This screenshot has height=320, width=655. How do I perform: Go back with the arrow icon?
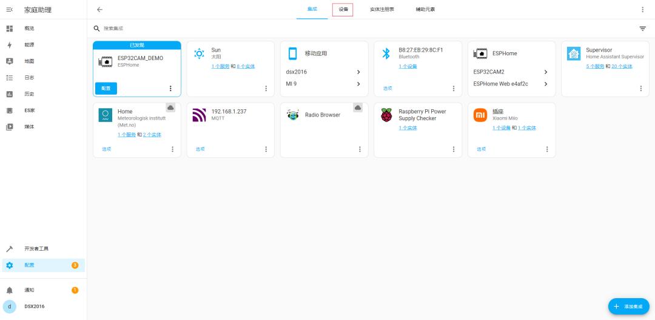coord(99,10)
